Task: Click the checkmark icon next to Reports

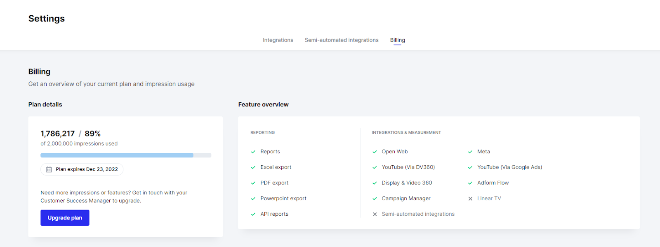Action: pyautogui.click(x=253, y=152)
